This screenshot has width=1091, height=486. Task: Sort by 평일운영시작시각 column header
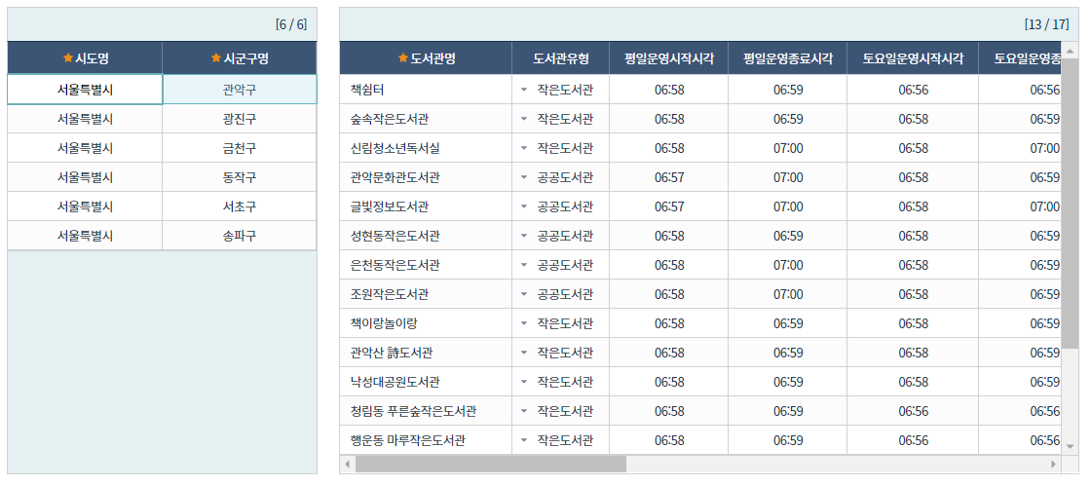(669, 58)
